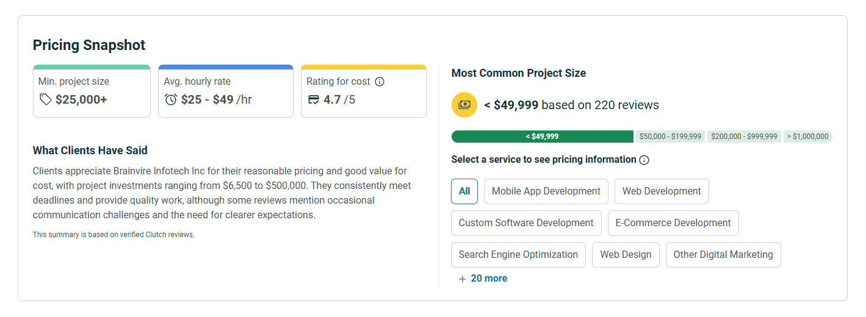866x317 pixels.
Task: Click the > $1,000,000 range segment
Action: pos(807,137)
